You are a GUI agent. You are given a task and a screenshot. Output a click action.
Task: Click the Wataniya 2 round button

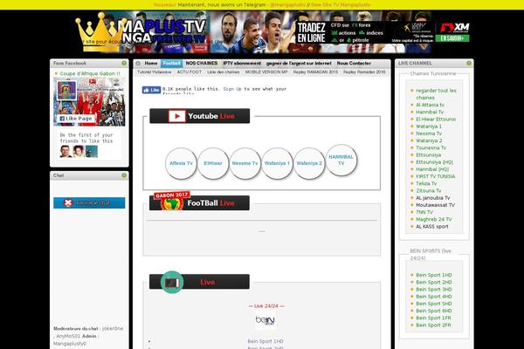309,163
